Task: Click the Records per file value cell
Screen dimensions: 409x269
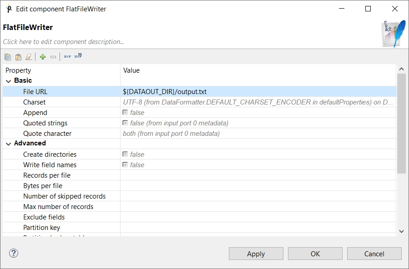Action: point(258,175)
